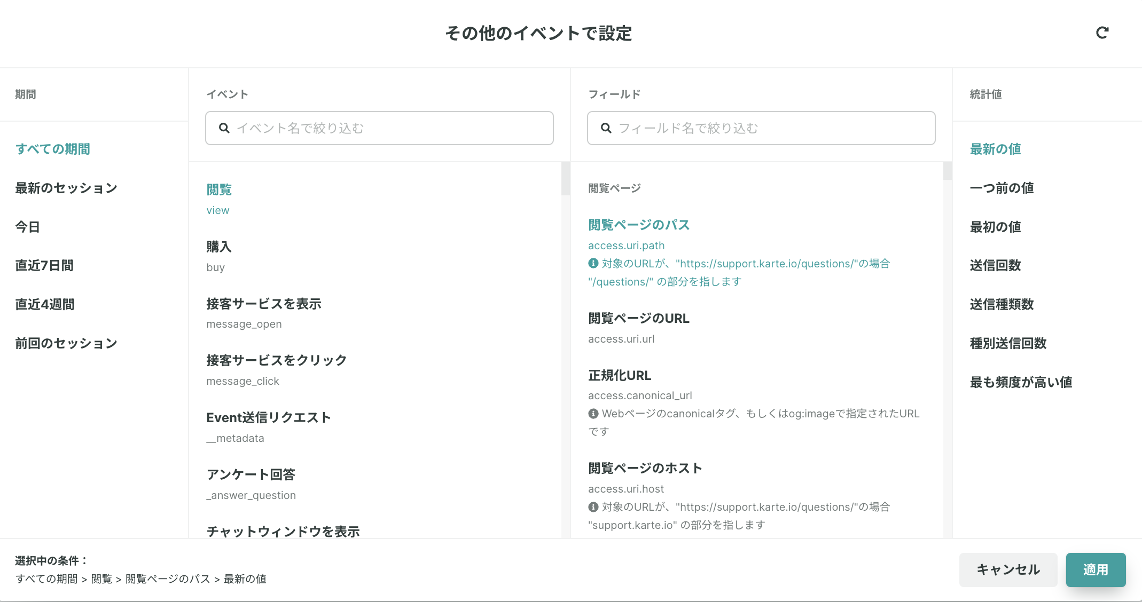Click the _answer_question event key text
The image size is (1142, 602).
pyautogui.click(x=251, y=495)
